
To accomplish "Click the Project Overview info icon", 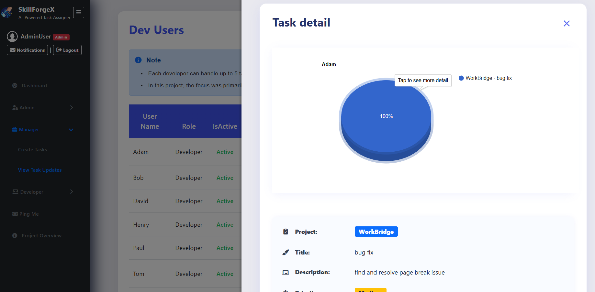I will (x=15, y=235).
